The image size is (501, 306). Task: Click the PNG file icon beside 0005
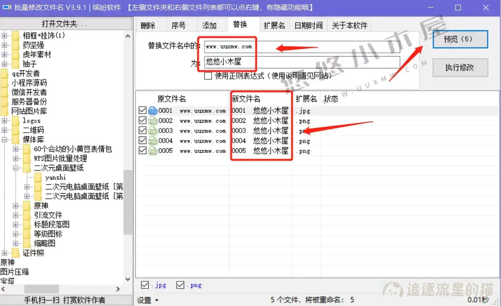pos(153,151)
